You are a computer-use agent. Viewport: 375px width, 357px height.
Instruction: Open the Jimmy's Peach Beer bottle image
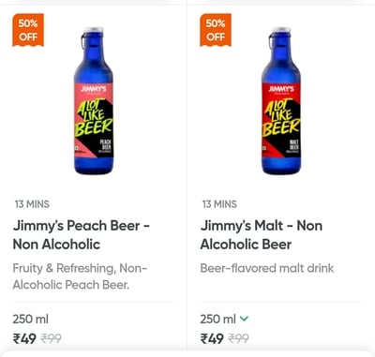94,100
